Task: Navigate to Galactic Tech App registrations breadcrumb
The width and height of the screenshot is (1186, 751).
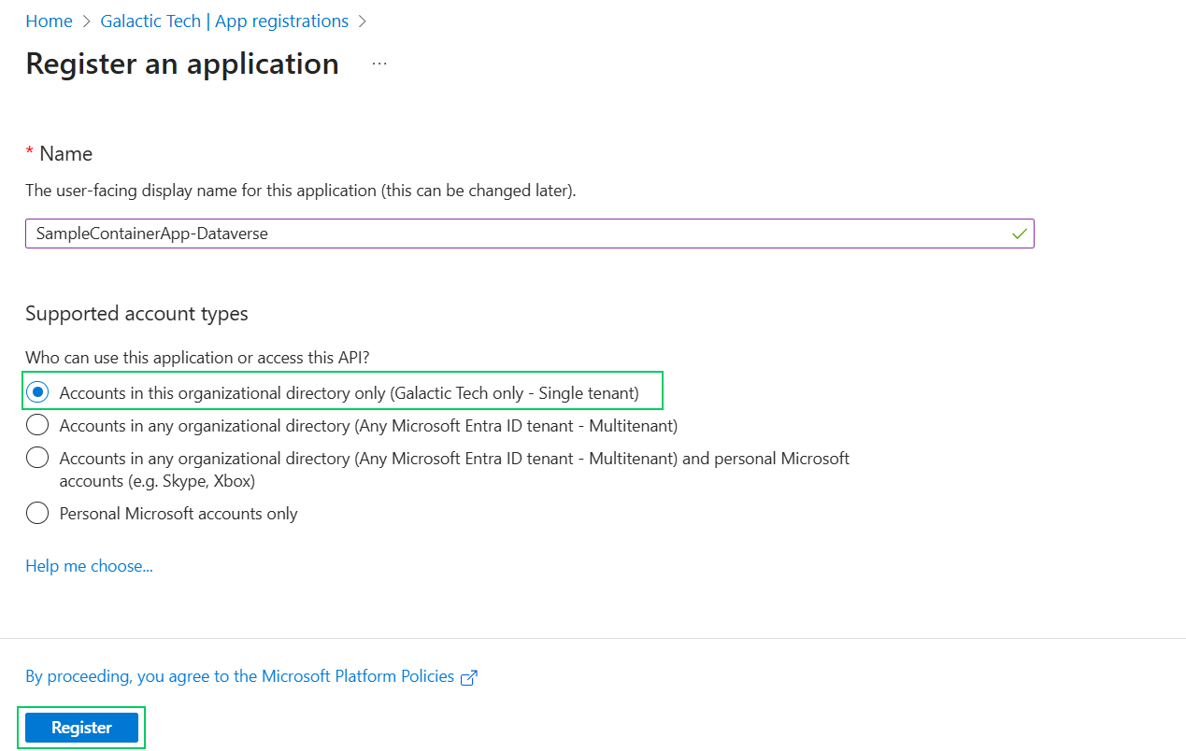Action: (x=224, y=21)
